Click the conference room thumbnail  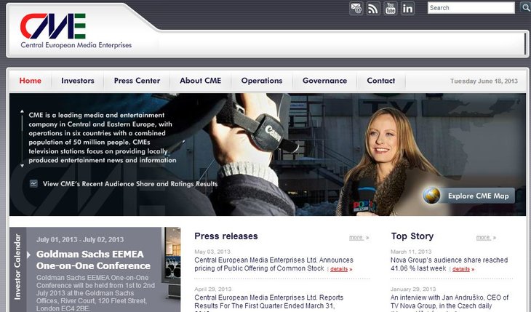coord(172,263)
